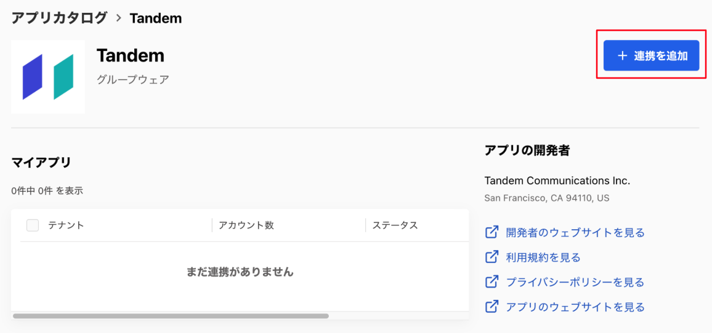Viewport: 712px width, 333px height.
Task: Click the 連携を追加 button
Action: tap(651, 56)
